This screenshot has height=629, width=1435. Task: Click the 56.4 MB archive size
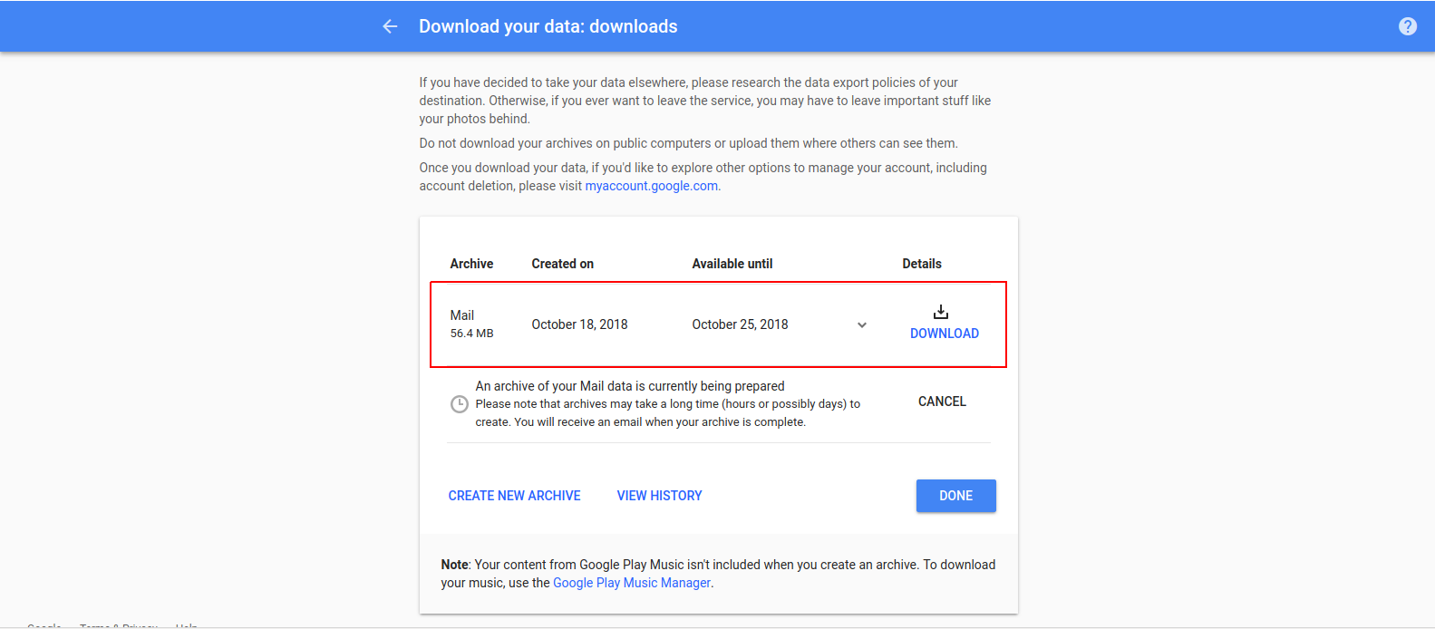tap(471, 334)
